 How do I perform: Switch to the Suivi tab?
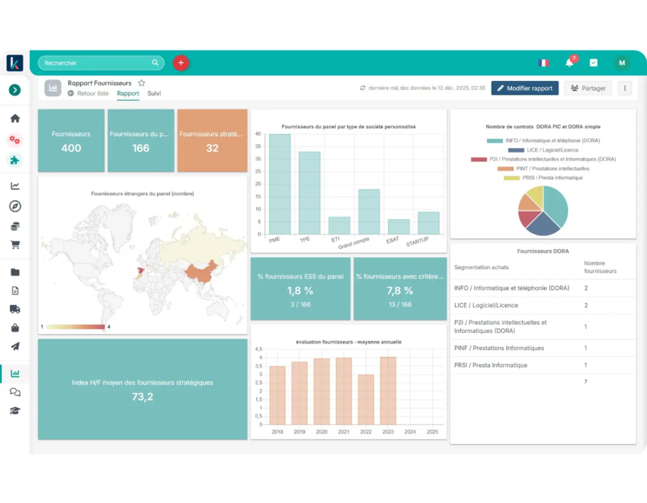tap(154, 94)
